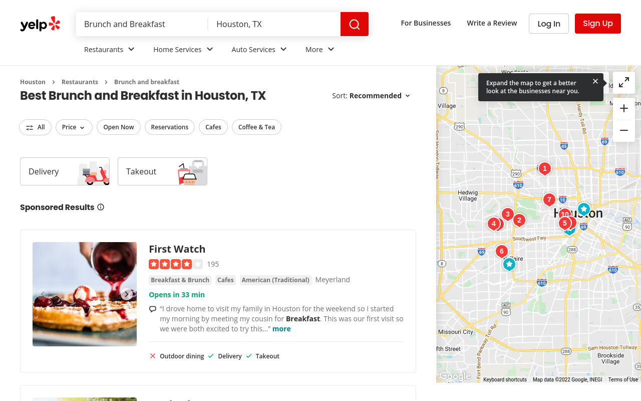
Task: Open Sponsored Results info icon
Action: click(101, 207)
